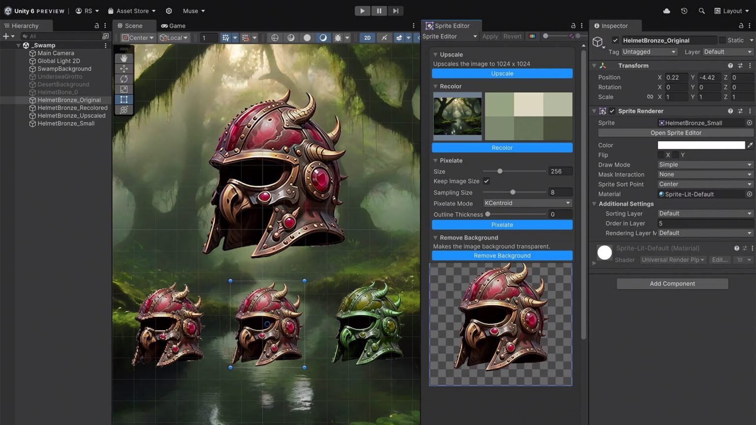This screenshot has width=756, height=425.
Task: Open the Asset Store menu
Action: click(131, 11)
